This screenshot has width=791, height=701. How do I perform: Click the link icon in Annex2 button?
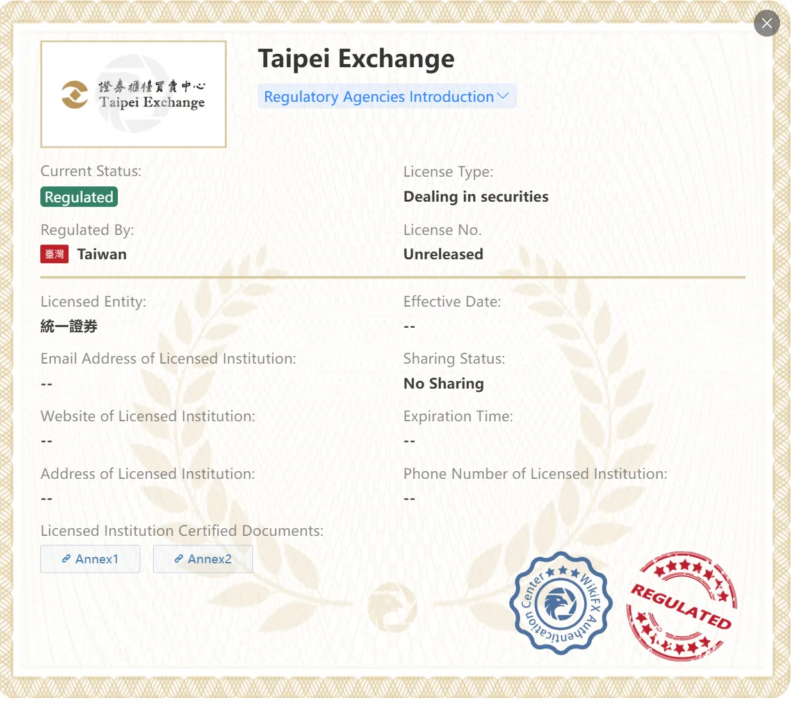coord(179,559)
